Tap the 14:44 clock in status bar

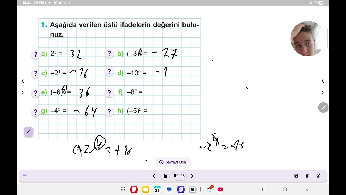(27, 3)
